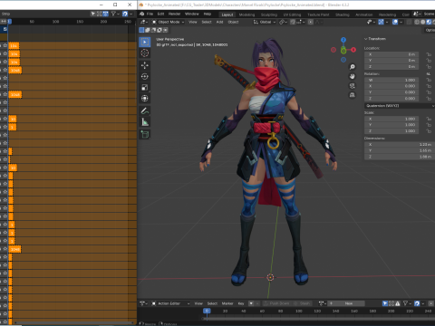Click the Pan hand icon in viewport
Screen dimensions: 435x326
353,76
